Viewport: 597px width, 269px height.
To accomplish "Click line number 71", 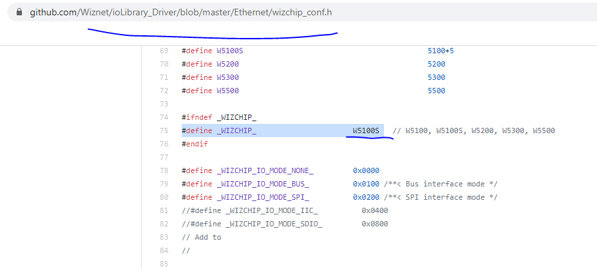I will (164, 77).
